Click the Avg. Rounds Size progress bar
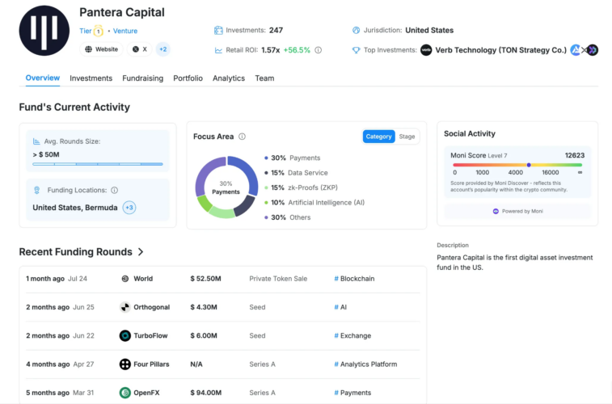This screenshot has width=612, height=404. click(x=98, y=164)
